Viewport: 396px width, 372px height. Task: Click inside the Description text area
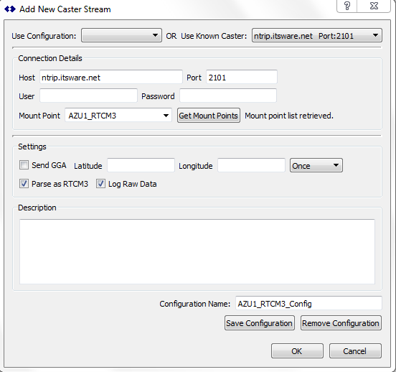click(197, 251)
